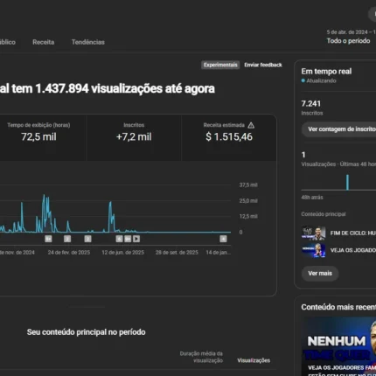Image resolution: width=376 pixels, height=376 pixels.
Task: Click the Ver mais button in Em tempo real
Action: [320, 274]
